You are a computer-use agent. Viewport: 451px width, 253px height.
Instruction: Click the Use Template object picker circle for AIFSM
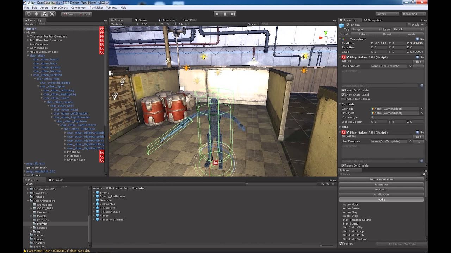tap(410, 66)
